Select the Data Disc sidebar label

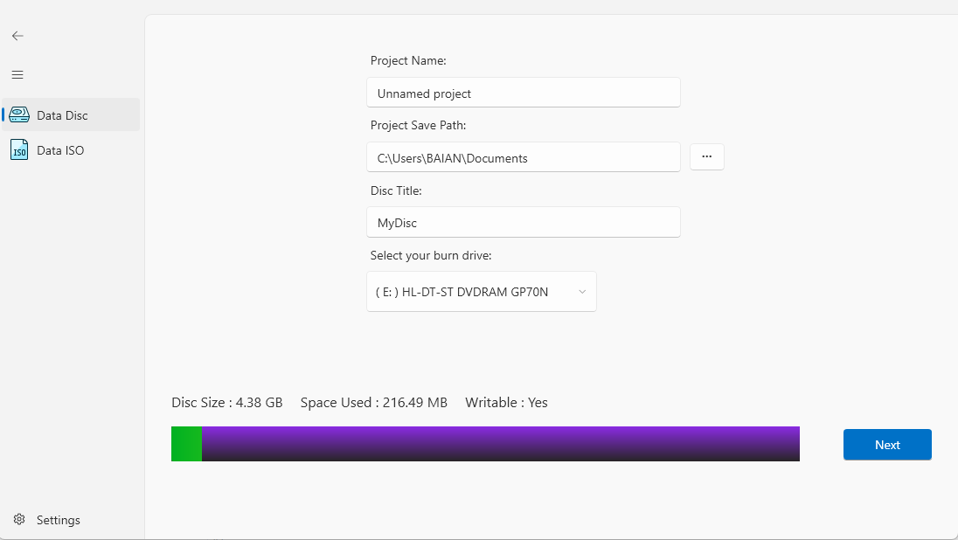[62, 115]
